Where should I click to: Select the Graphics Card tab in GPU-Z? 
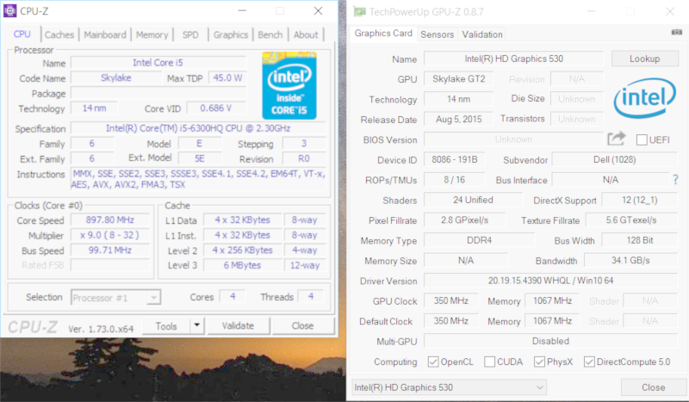pyautogui.click(x=383, y=34)
